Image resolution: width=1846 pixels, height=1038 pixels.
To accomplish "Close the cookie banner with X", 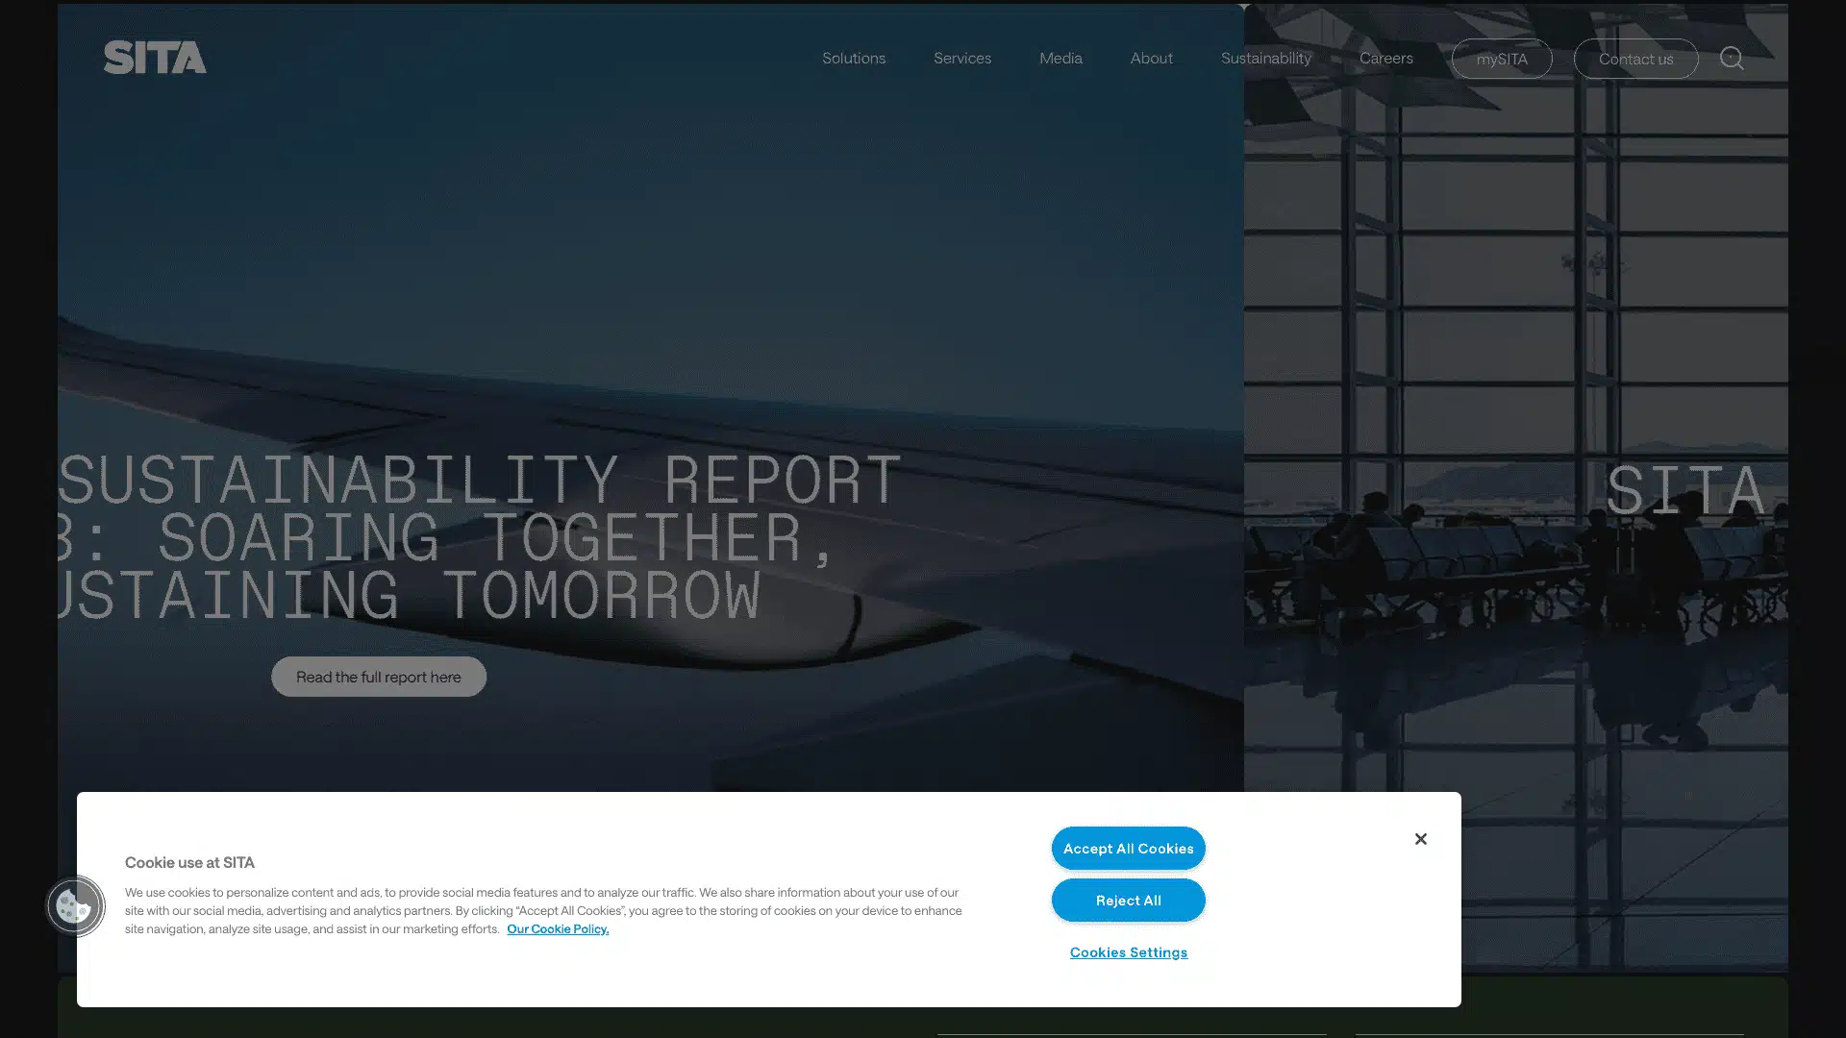I will pos(1420,838).
